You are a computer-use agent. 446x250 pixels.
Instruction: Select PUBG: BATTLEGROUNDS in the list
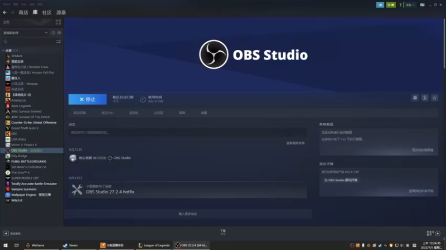(x=28, y=161)
